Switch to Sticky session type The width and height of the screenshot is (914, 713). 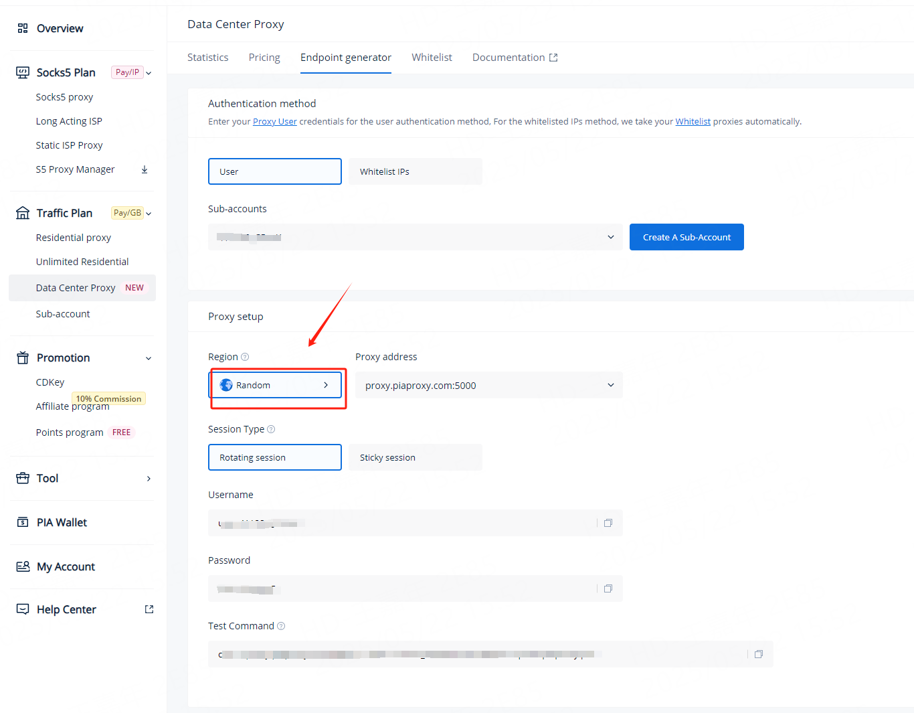pos(415,457)
